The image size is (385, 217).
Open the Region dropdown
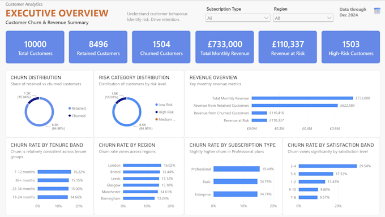point(303,18)
